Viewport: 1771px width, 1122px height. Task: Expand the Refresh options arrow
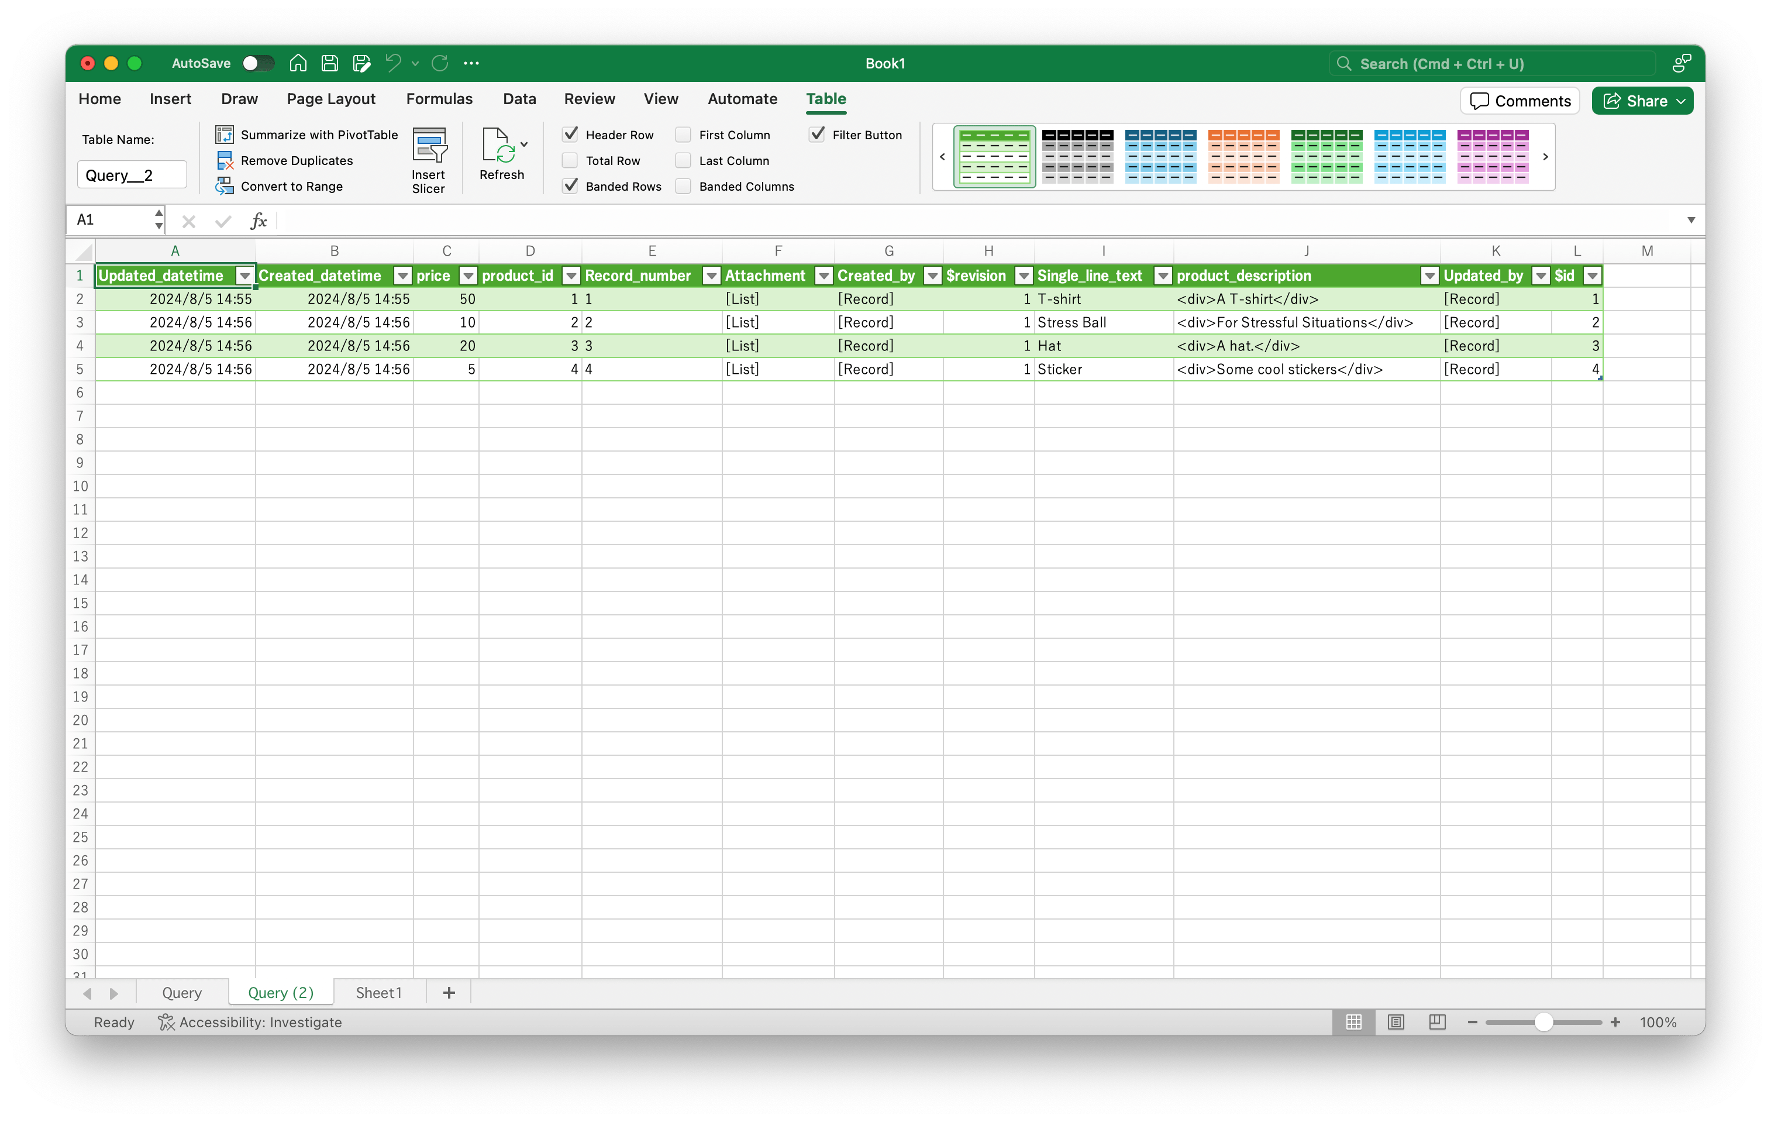point(523,144)
